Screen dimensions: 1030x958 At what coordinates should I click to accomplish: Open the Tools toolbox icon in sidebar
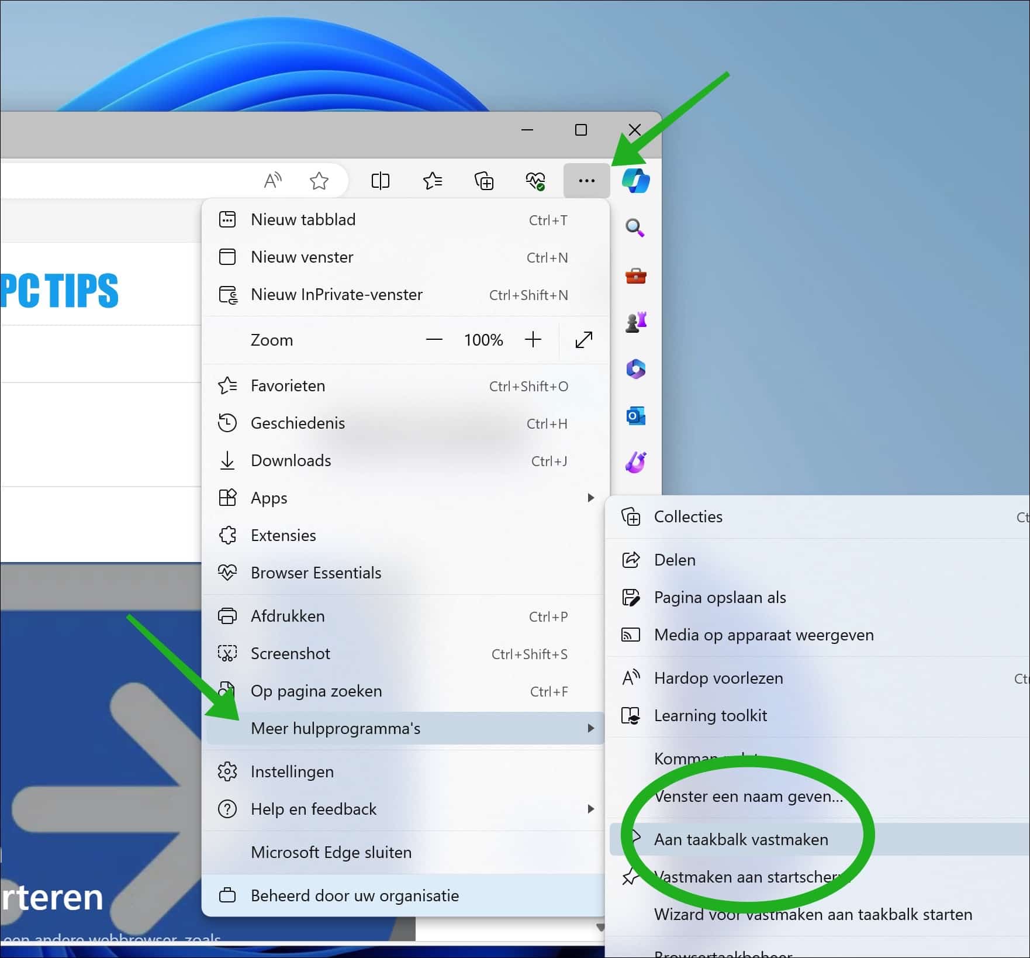click(x=635, y=275)
